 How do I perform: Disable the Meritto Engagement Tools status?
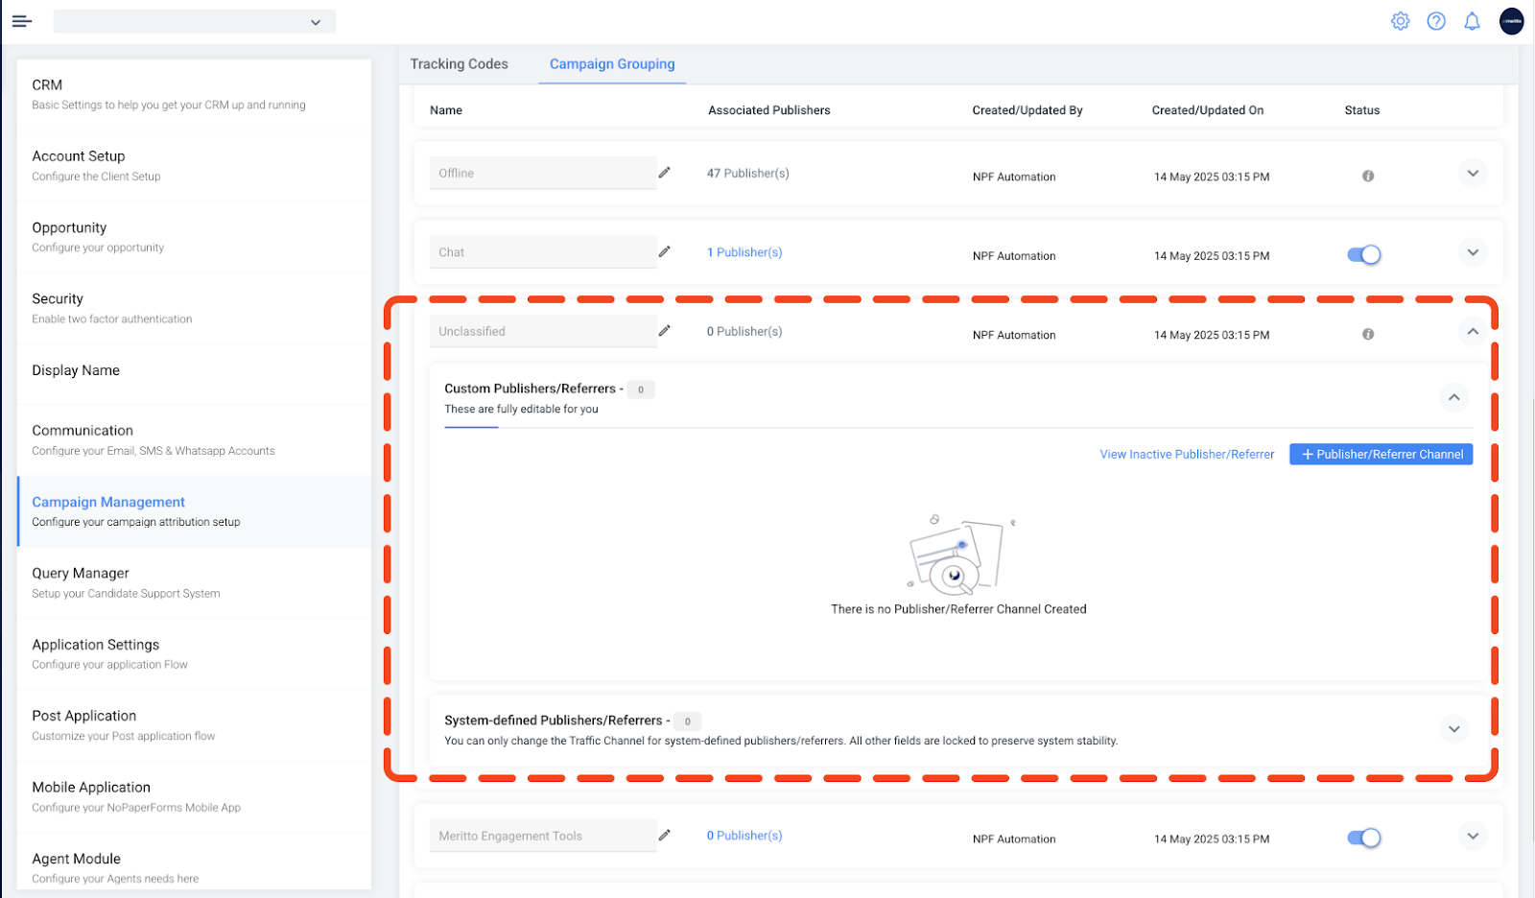(x=1363, y=839)
